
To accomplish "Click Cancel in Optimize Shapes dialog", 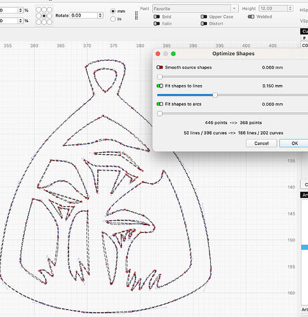I will 262,143.
